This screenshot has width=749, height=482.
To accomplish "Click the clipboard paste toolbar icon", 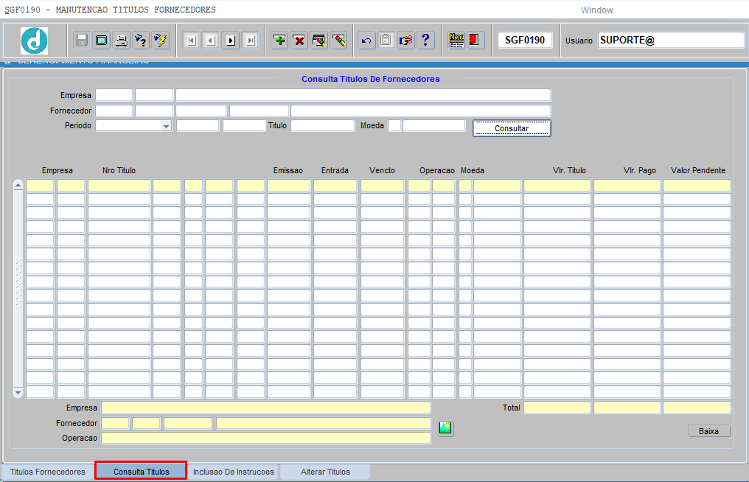I will (x=386, y=40).
